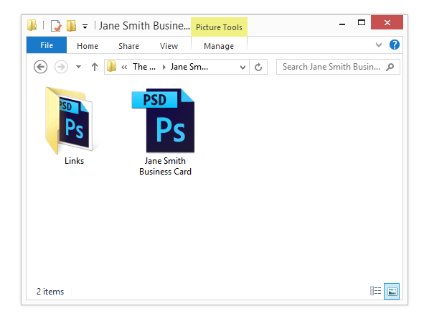Click the folder system icon in title bar
Viewport: 424px width, 324px height.
coord(32,25)
